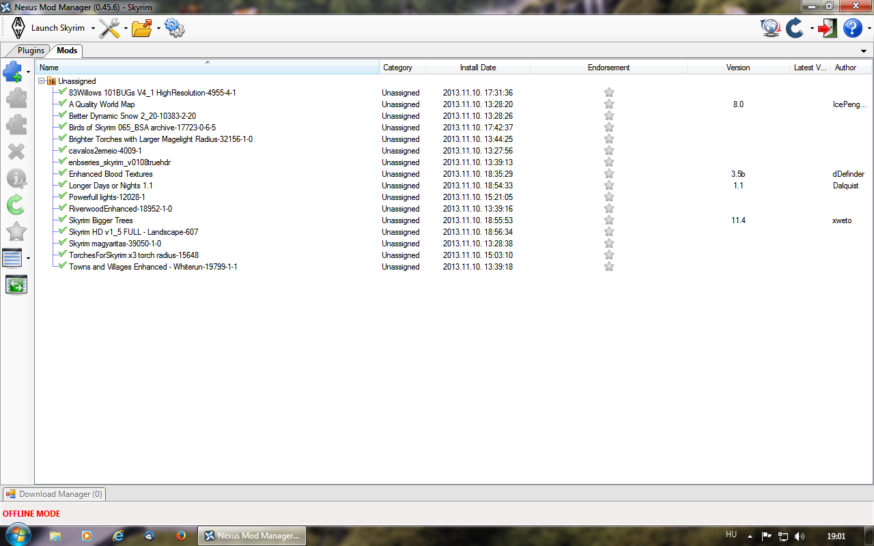Open the Help question mark icon

[853, 28]
